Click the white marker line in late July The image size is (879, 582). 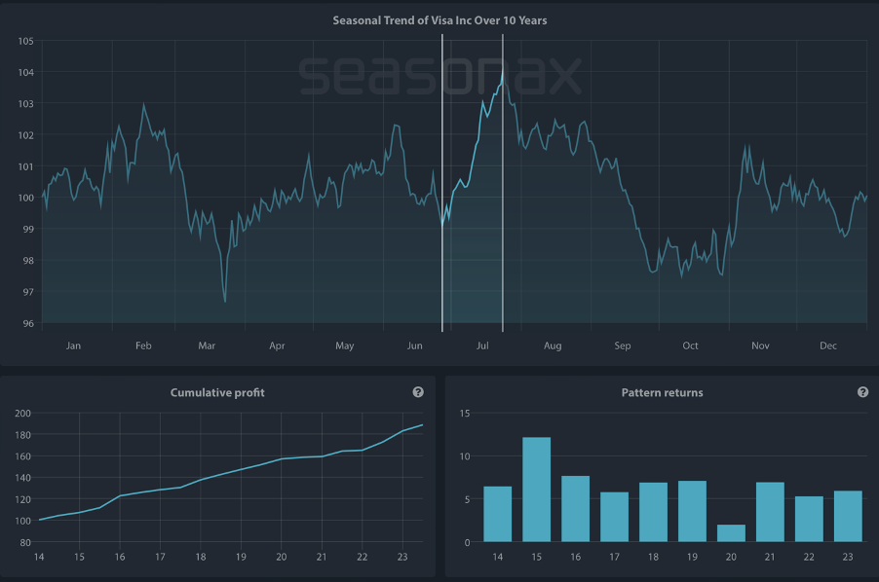click(x=503, y=183)
